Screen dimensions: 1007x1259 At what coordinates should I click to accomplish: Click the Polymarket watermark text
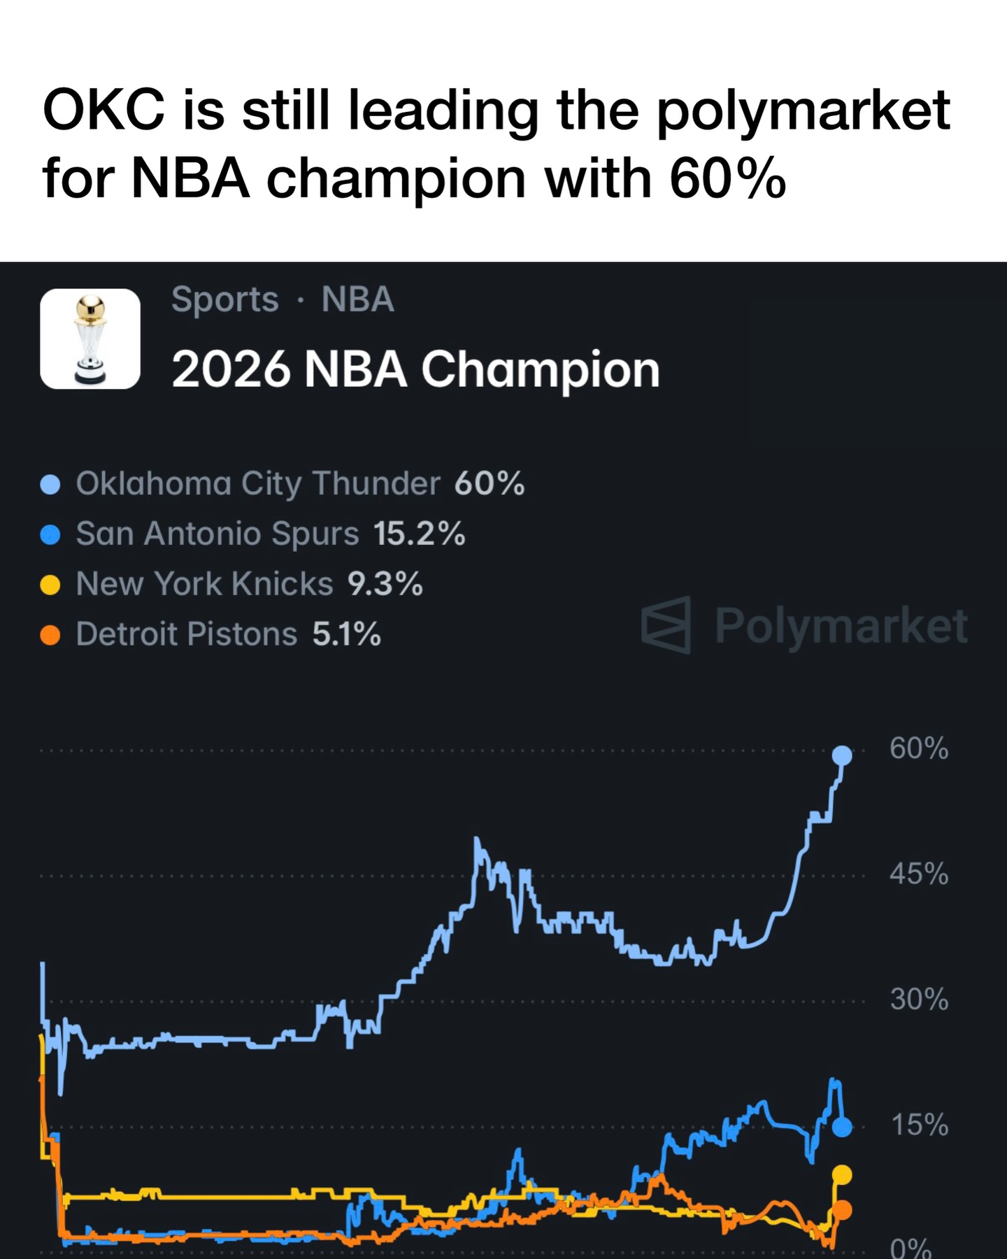pos(841,627)
